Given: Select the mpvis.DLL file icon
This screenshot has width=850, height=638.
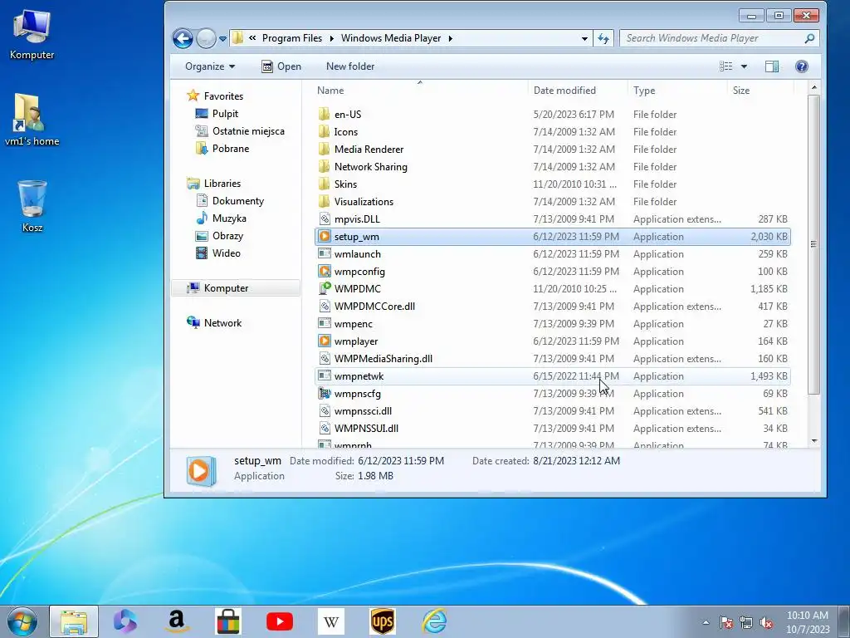Looking at the screenshot, I should pos(325,218).
